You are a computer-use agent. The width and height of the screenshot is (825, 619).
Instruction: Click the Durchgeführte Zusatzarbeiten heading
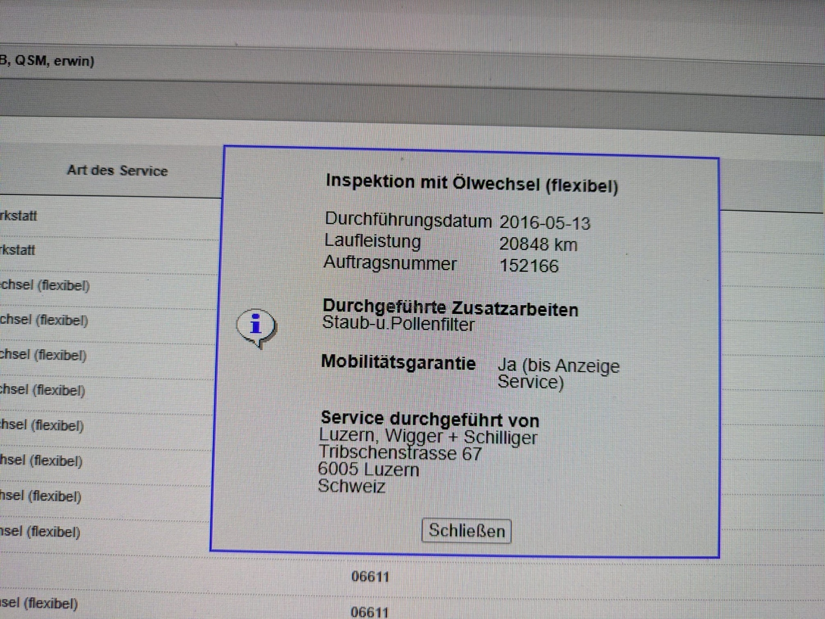450,308
